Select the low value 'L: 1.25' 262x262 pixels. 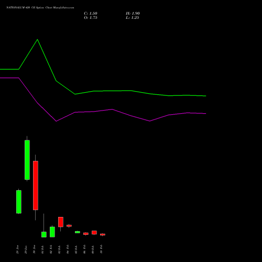point(133,18)
